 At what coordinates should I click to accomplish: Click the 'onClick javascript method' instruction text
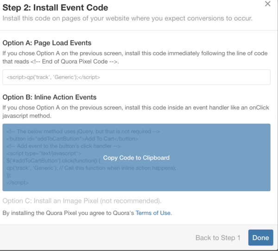136,112
